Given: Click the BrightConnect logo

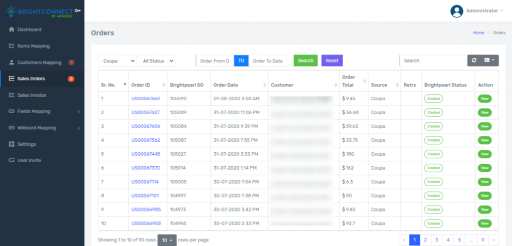Looking at the screenshot, I should (39, 11).
